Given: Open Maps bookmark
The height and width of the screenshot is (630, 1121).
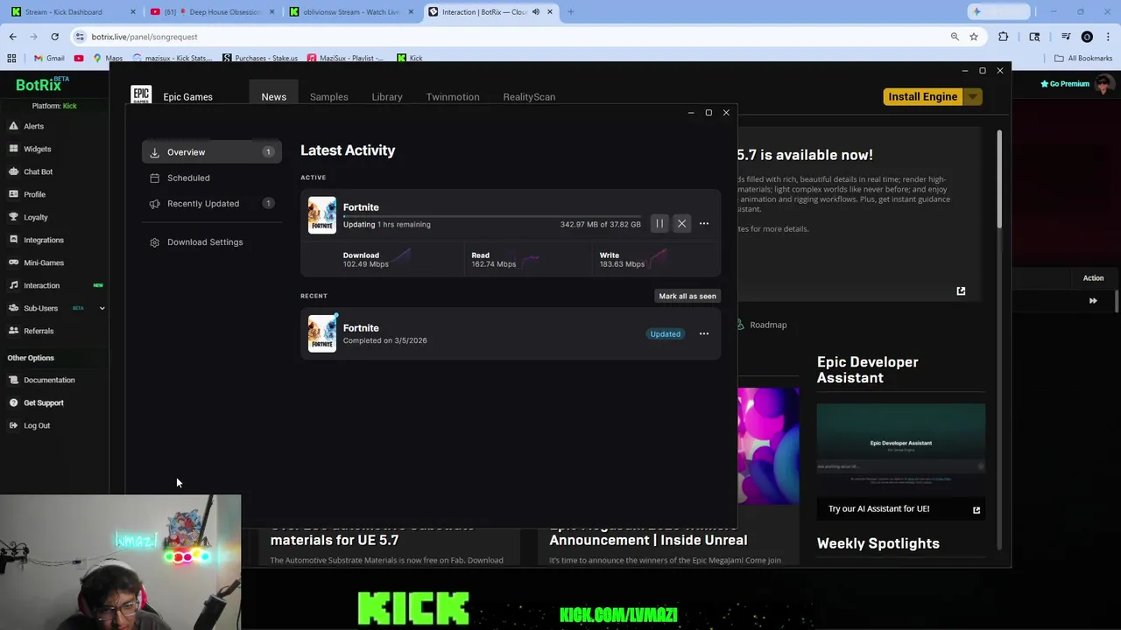Looking at the screenshot, I should click(x=108, y=58).
